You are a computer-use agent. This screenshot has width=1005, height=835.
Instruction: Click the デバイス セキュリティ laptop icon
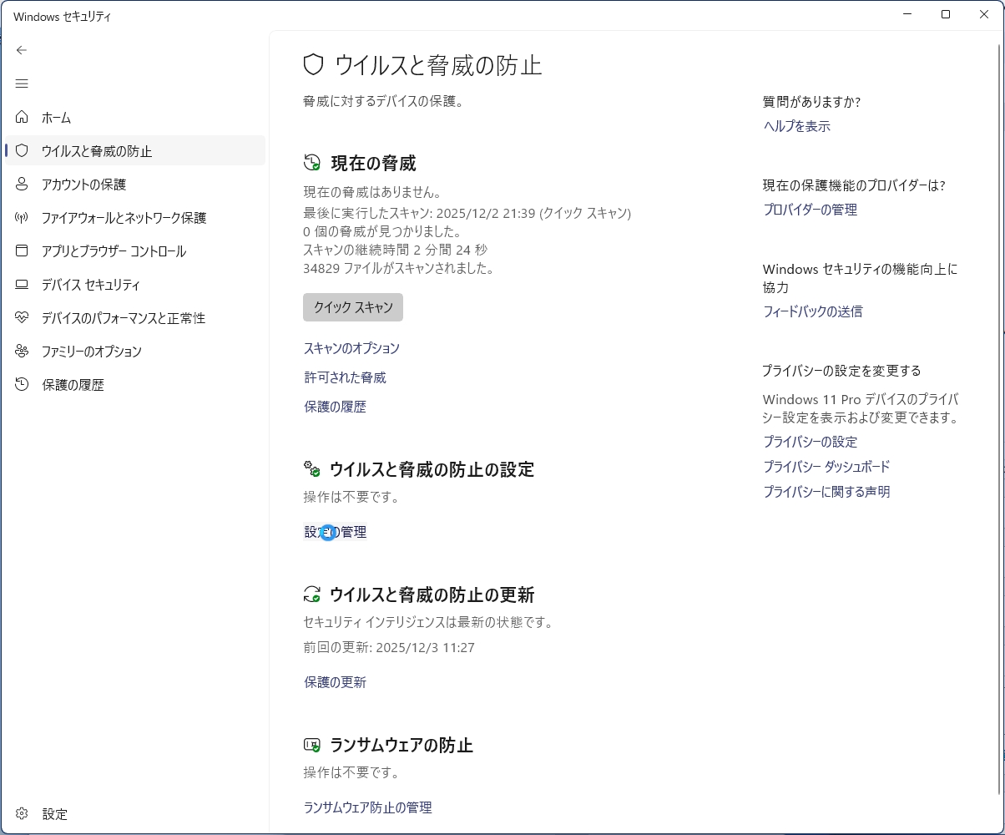pos(23,285)
